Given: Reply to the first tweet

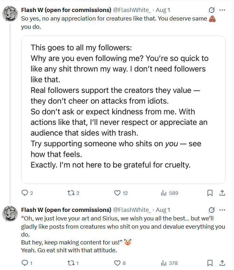Looking at the screenshot, I should pyautogui.click(x=25, y=193).
